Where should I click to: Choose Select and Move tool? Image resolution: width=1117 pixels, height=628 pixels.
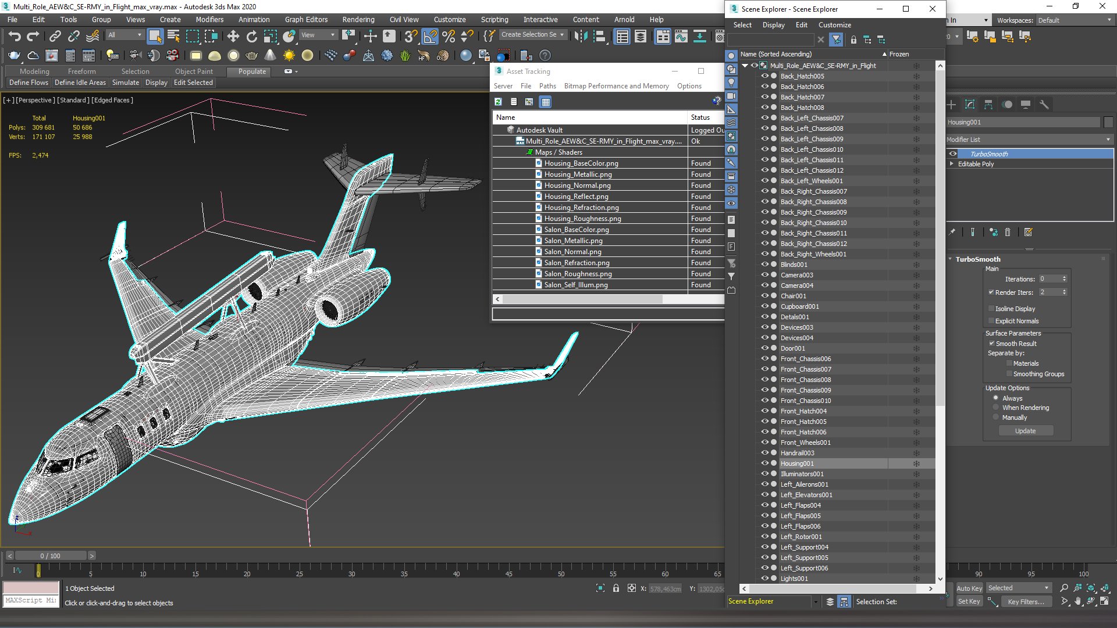pyautogui.click(x=233, y=36)
